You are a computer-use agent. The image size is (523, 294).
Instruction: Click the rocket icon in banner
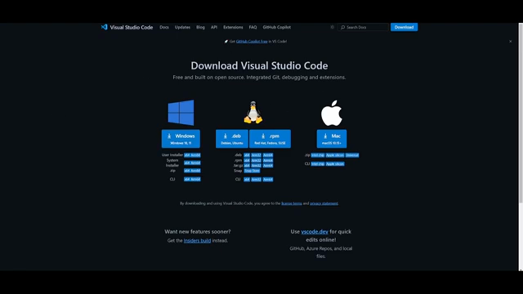226,41
